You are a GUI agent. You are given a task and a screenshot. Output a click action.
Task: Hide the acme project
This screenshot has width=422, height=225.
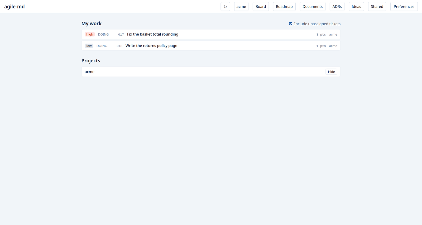coord(331,72)
